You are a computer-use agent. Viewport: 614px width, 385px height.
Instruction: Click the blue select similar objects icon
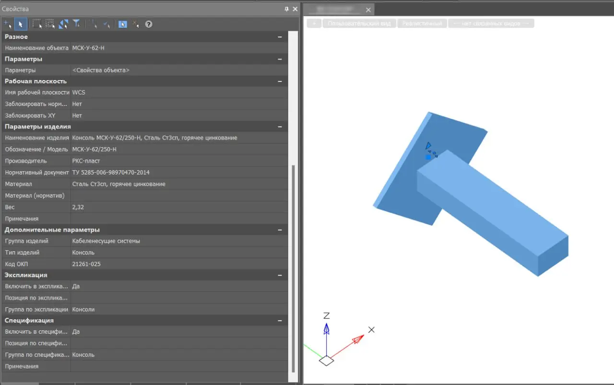pos(63,23)
